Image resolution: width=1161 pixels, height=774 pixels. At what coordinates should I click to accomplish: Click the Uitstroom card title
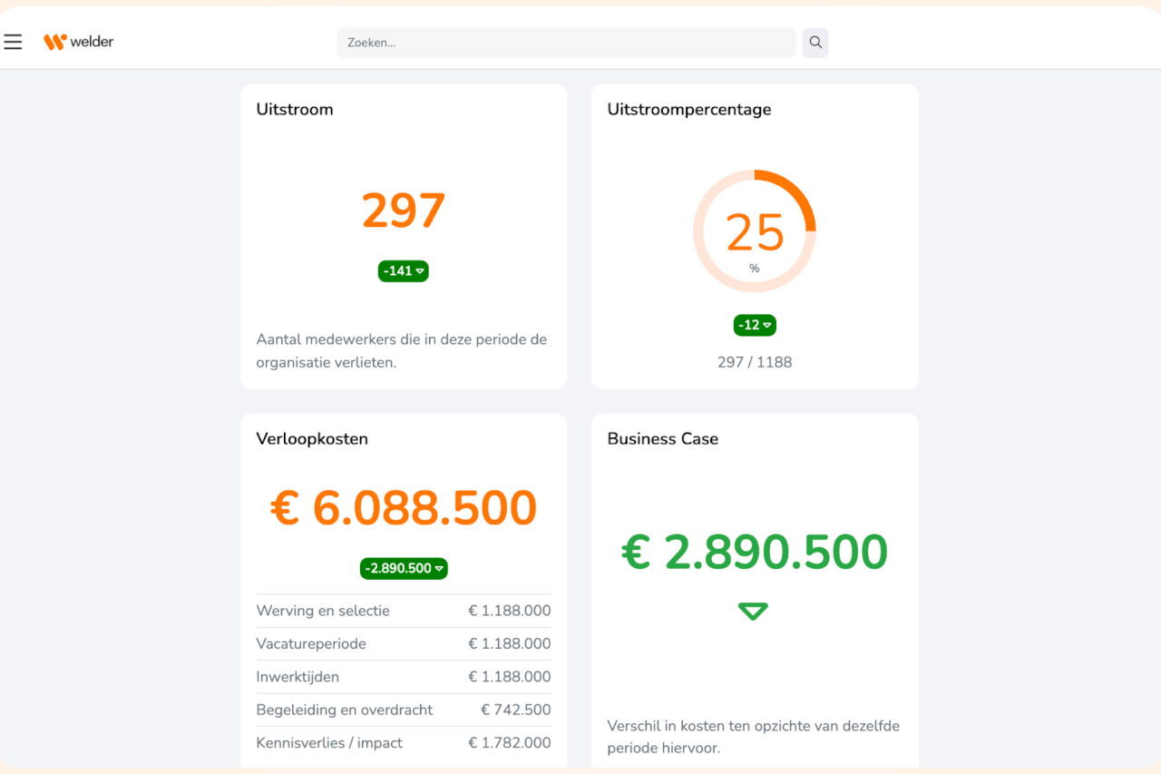pos(295,109)
